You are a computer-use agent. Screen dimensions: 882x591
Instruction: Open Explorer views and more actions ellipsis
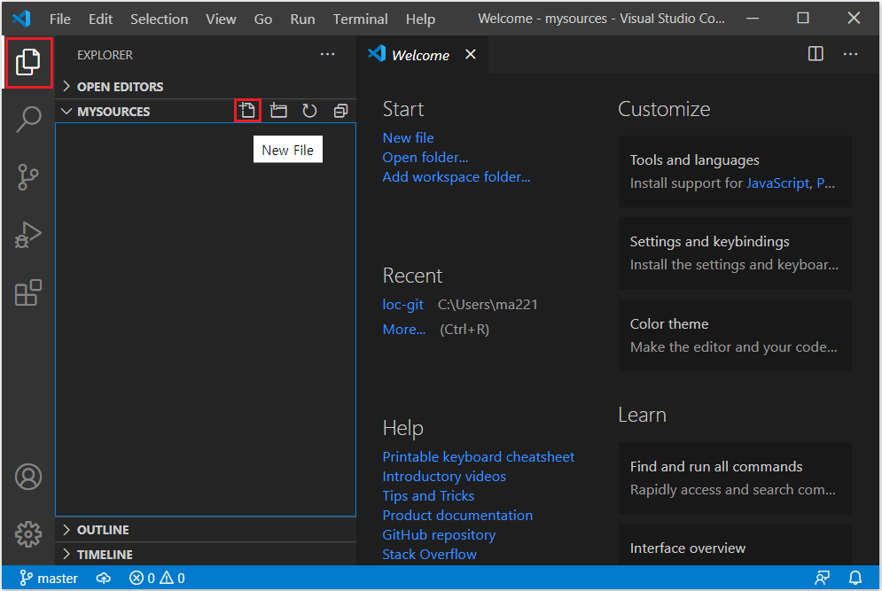coord(327,55)
